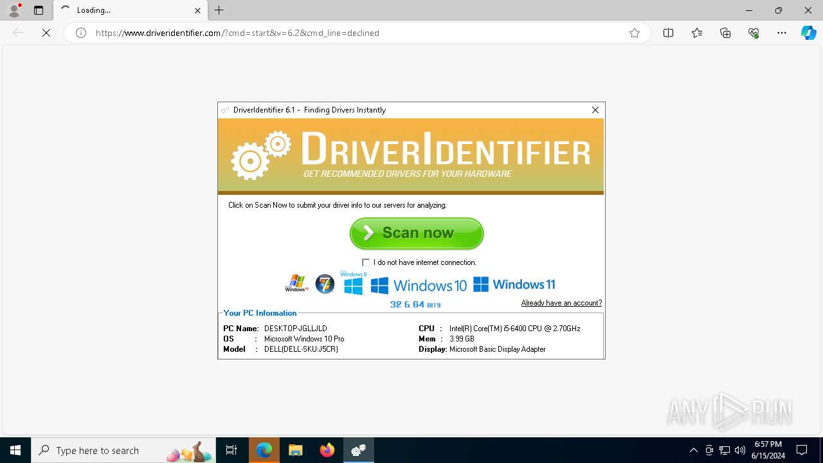The width and height of the screenshot is (823, 463).
Task: Check 'I do not have internet connection' box
Action: pos(366,262)
